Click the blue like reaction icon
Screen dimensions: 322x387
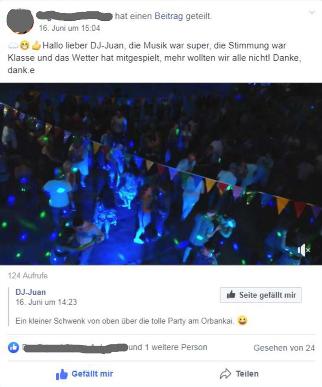13,348
